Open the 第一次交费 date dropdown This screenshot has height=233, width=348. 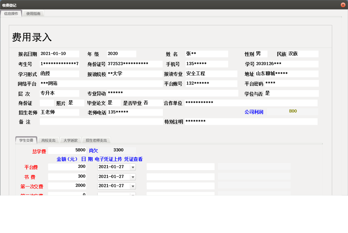click(x=133, y=186)
